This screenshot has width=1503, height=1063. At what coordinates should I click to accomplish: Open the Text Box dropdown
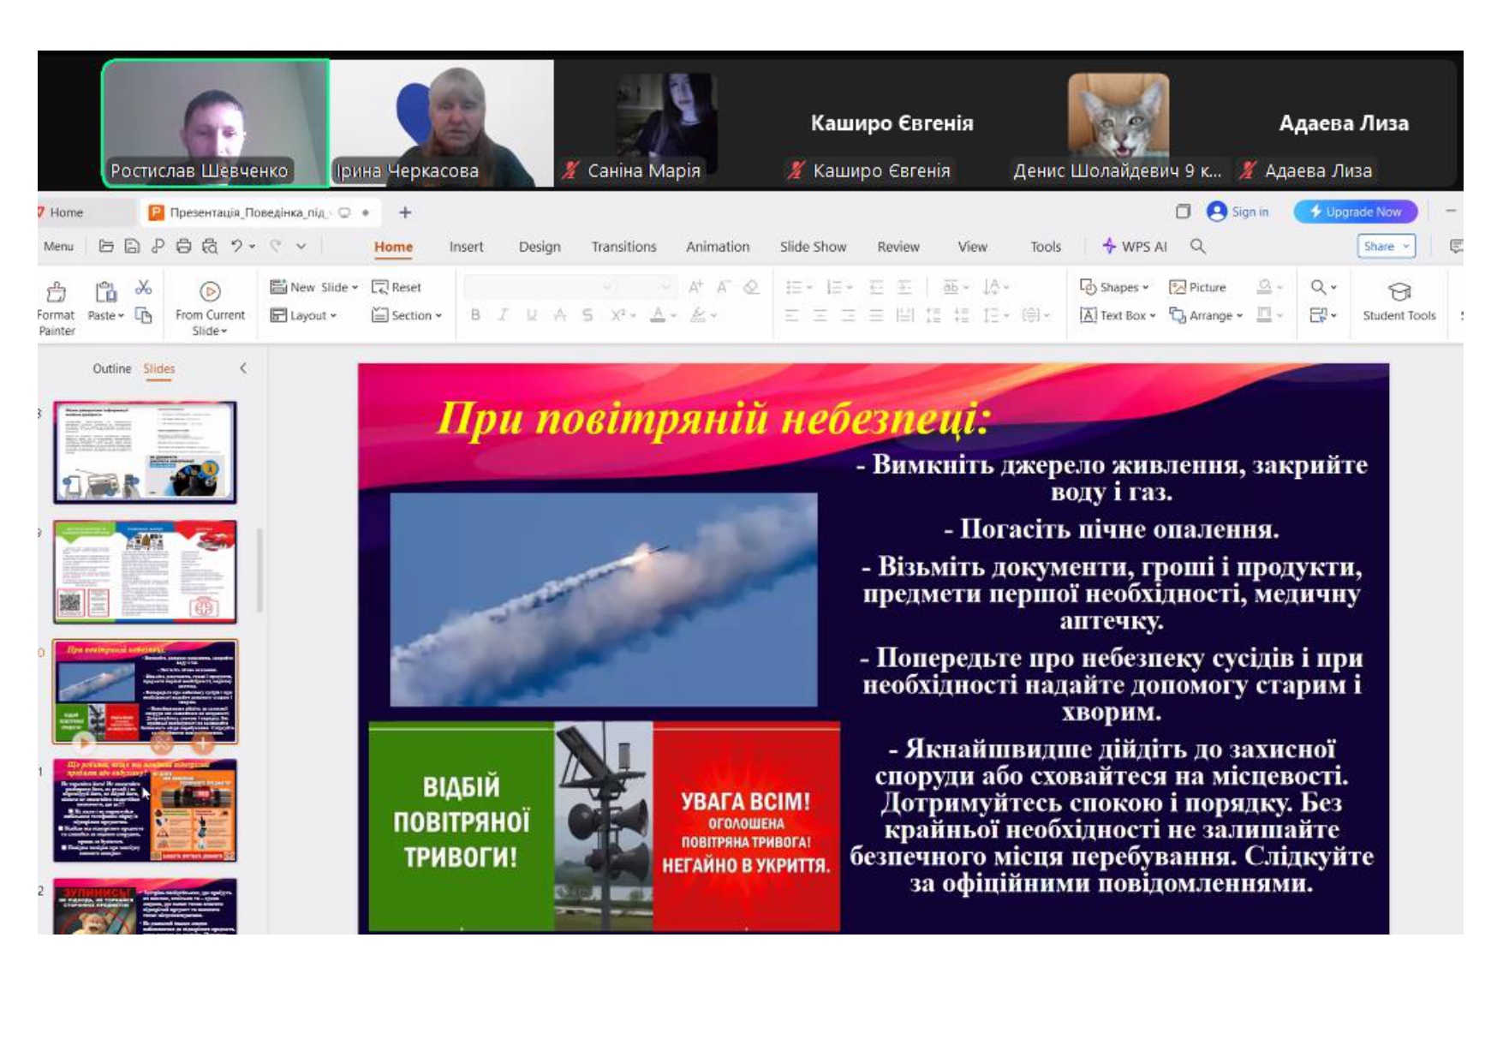pyautogui.click(x=1118, y=315)
